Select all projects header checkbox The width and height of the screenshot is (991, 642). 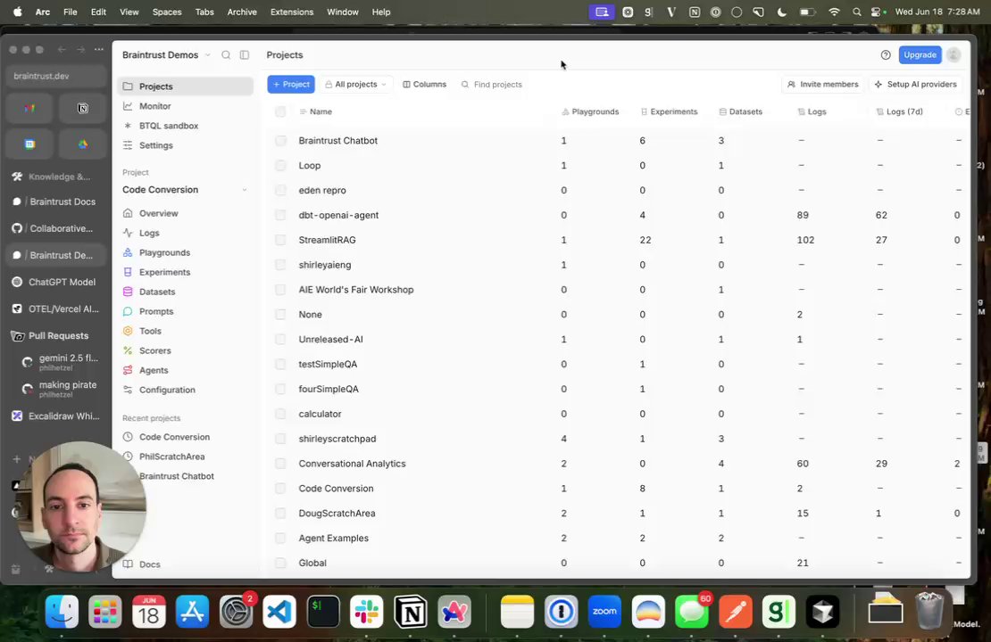click(280, 111)
